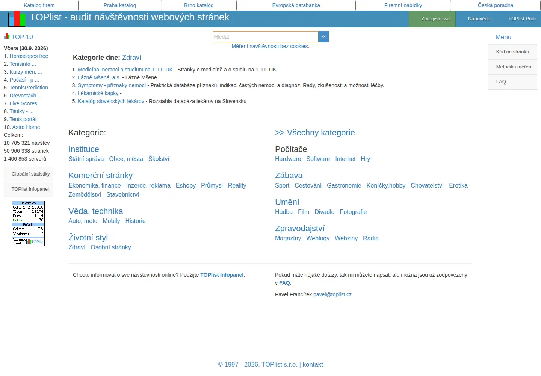Open FAQ in the right Menu

click(512, 82)
